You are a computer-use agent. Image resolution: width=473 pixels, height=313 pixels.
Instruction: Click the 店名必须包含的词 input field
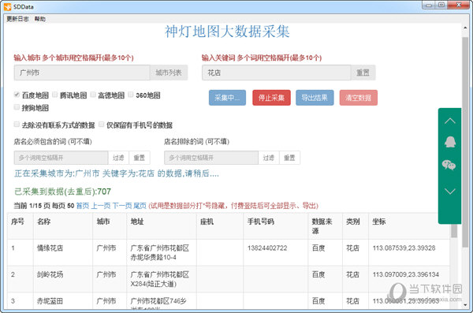click(x=61, y=158)
